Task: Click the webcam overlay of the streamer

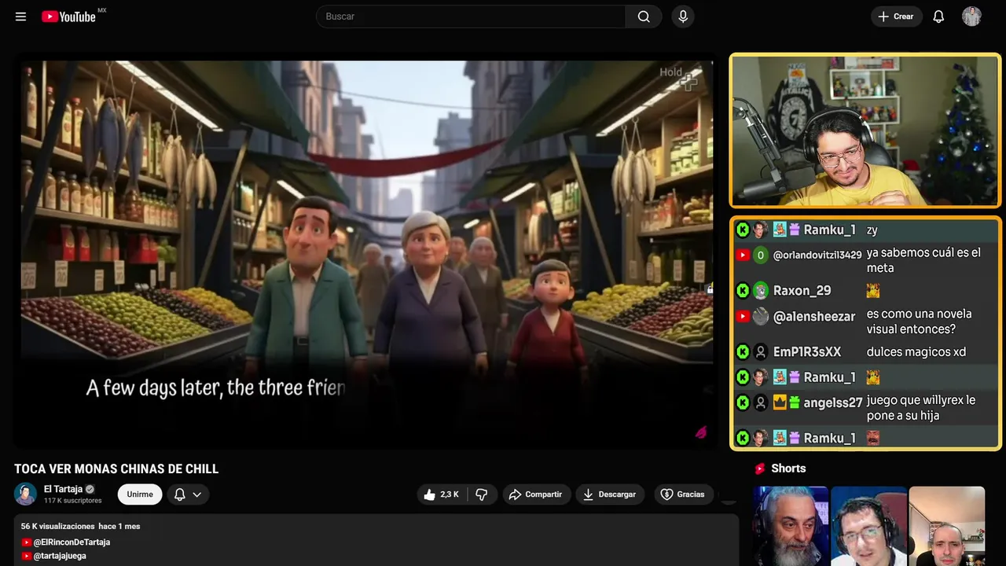Action: tap(865, 130)
